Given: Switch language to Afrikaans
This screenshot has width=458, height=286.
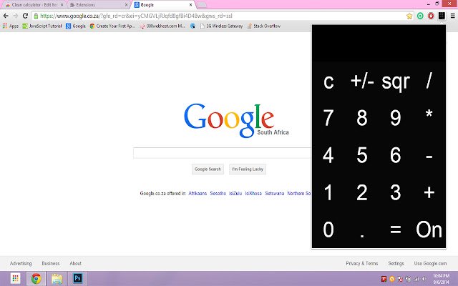Looking at the screenshot, I should [x=198, y=193].
